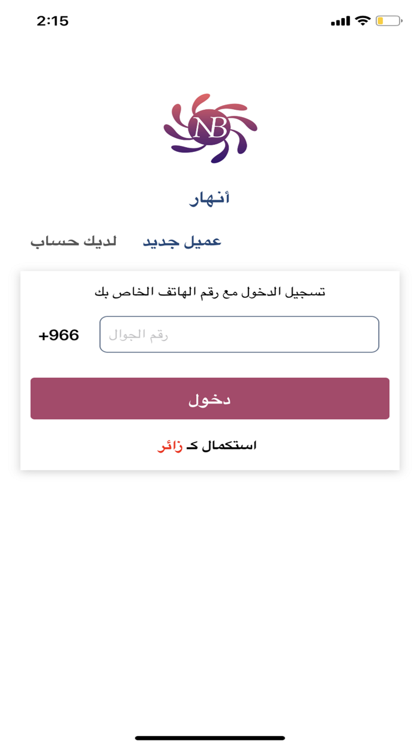Viewport: 420px width, 747px height.
Task: Tap login card's blank bottom edge
Action: pos(210,464)
